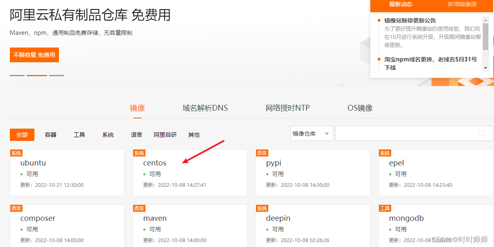The image size is (494, 247).
Task: Click the 阿里云私有制品仓库 免费用 banner heading
Action: click(x=90, y=15)
